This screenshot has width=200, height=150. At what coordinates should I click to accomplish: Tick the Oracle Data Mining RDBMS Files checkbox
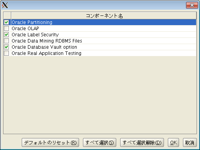click(x=6, y=41)
